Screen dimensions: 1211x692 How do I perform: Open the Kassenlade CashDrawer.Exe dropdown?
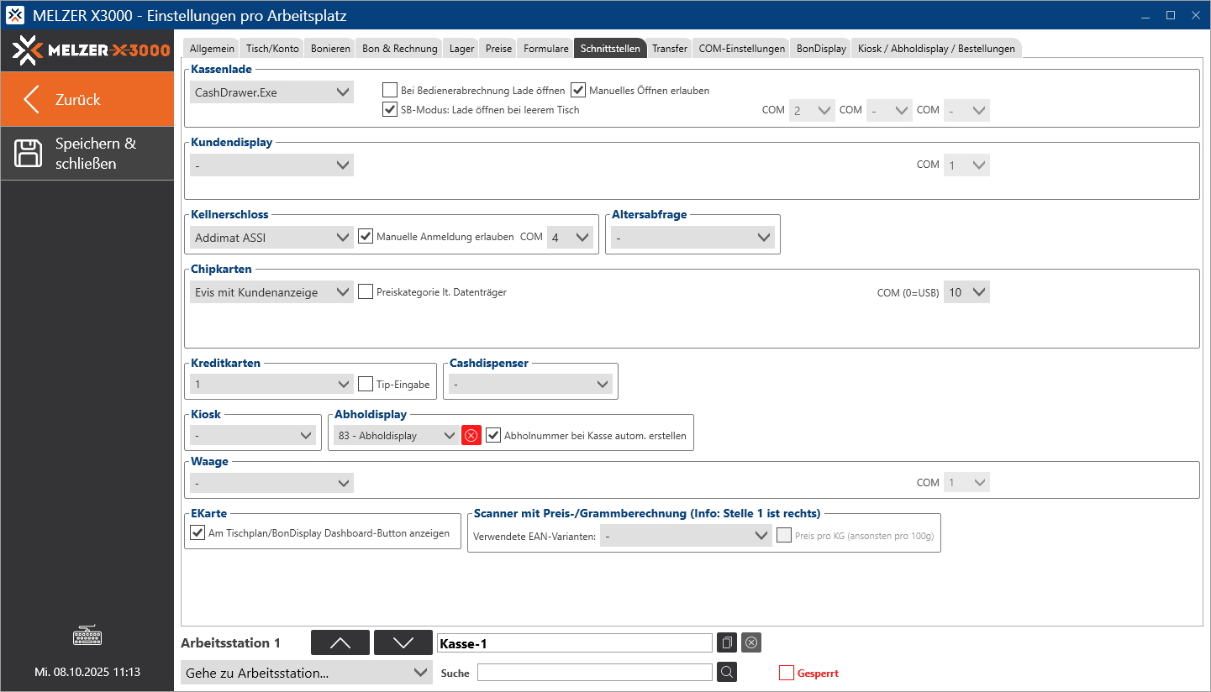pos(271,92)
